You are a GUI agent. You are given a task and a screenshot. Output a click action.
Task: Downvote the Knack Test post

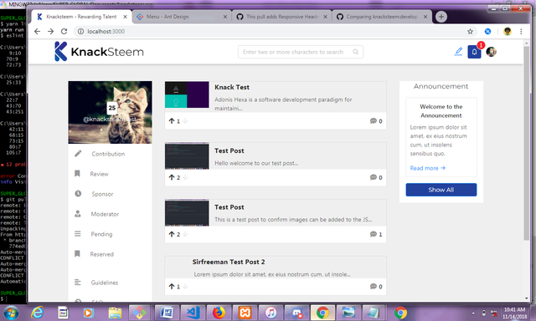(185, 120)
